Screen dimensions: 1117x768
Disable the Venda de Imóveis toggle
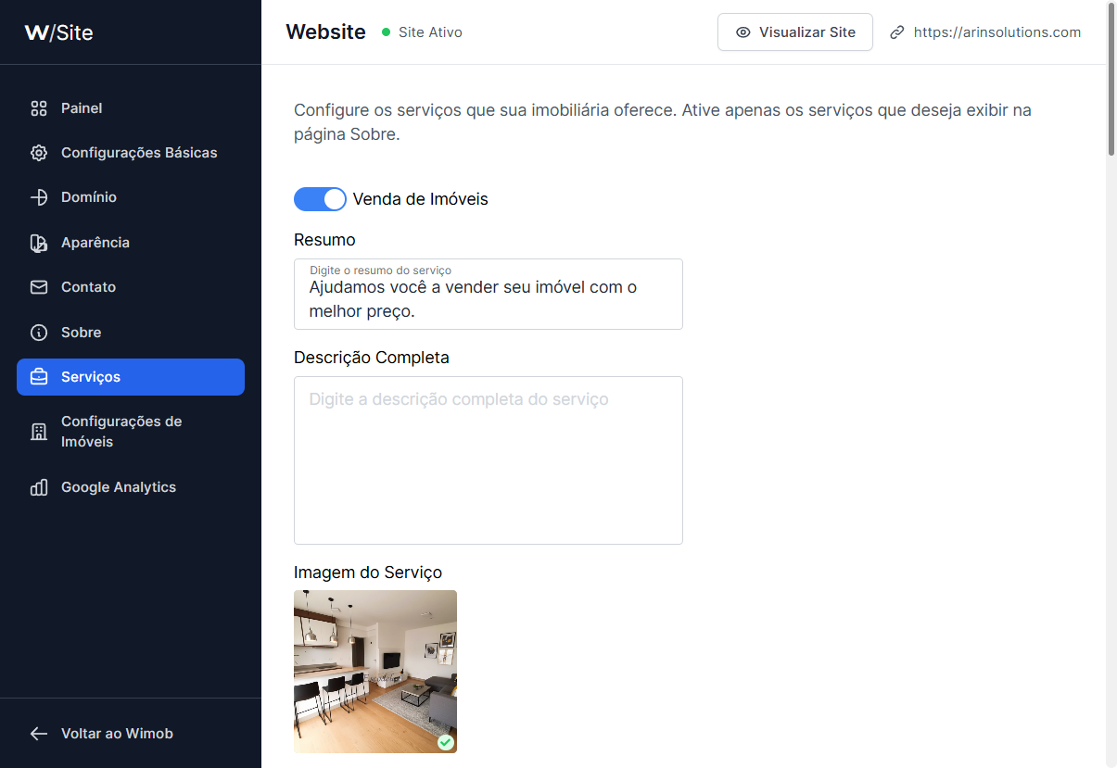tap(320, 199)
